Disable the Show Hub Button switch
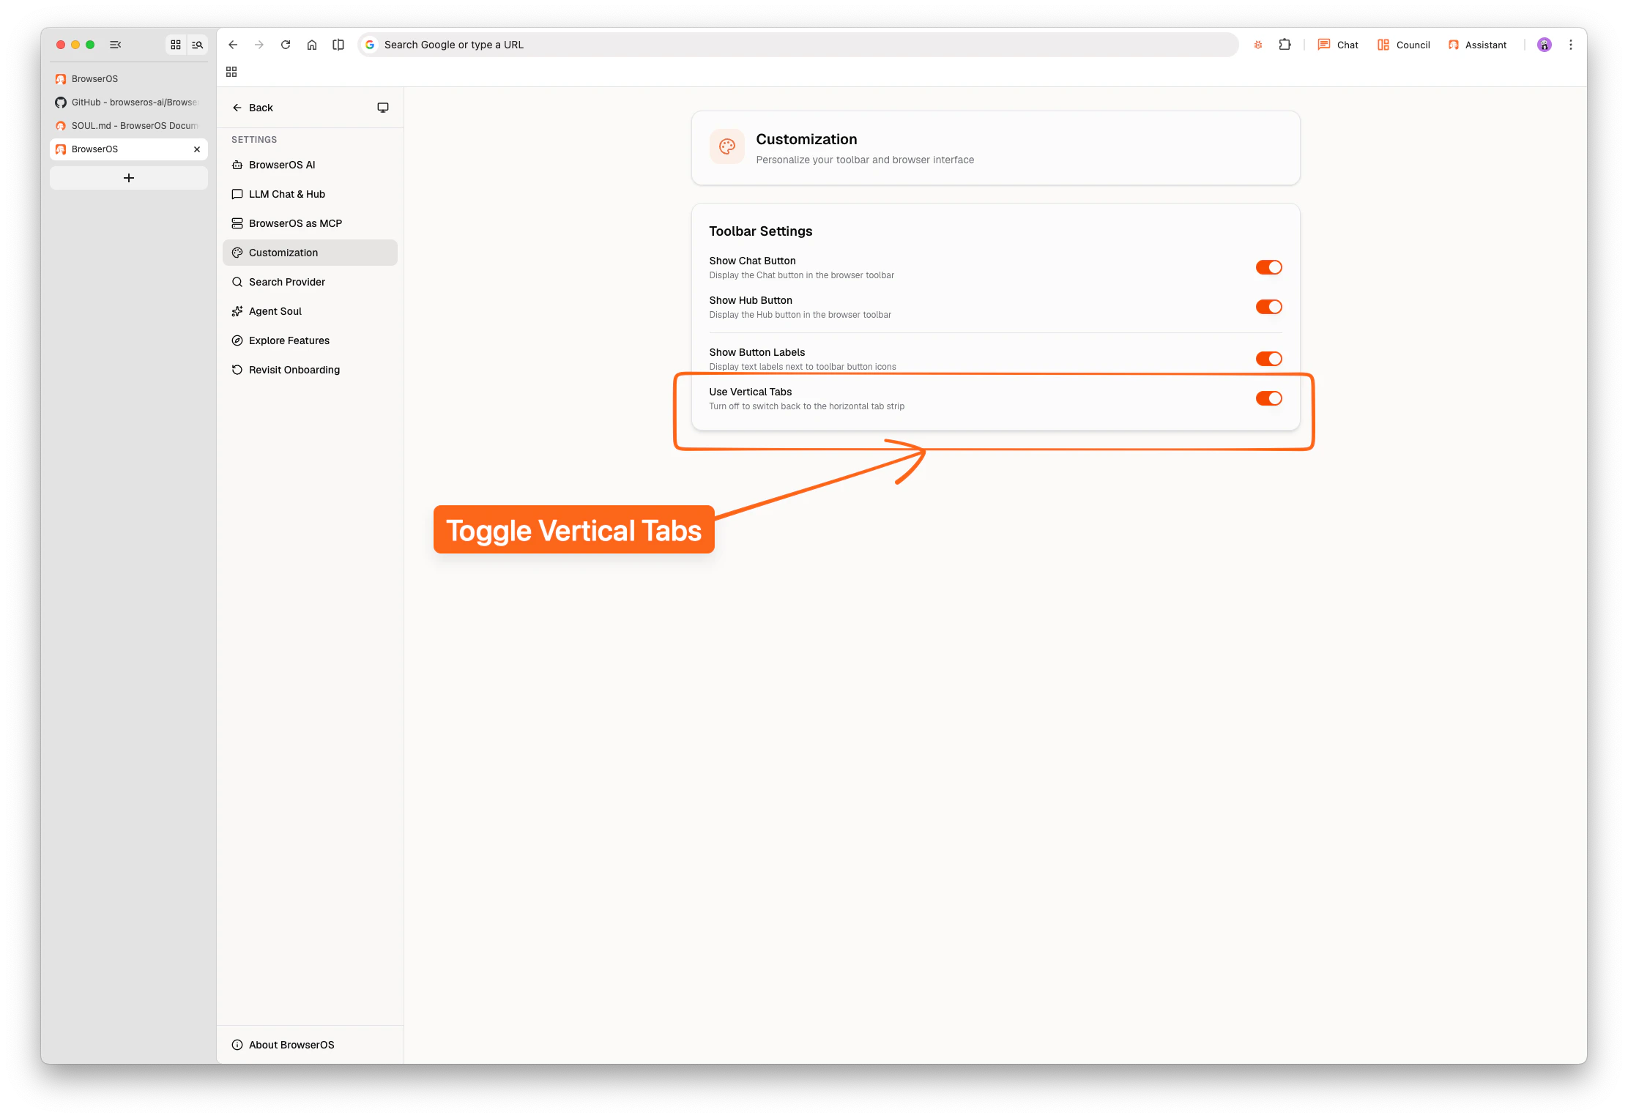Screen dimensions: 1628x1118 click(x=1268, y=307)
